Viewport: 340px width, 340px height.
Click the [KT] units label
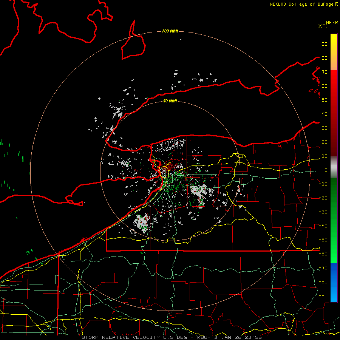(x=323, y=26)
